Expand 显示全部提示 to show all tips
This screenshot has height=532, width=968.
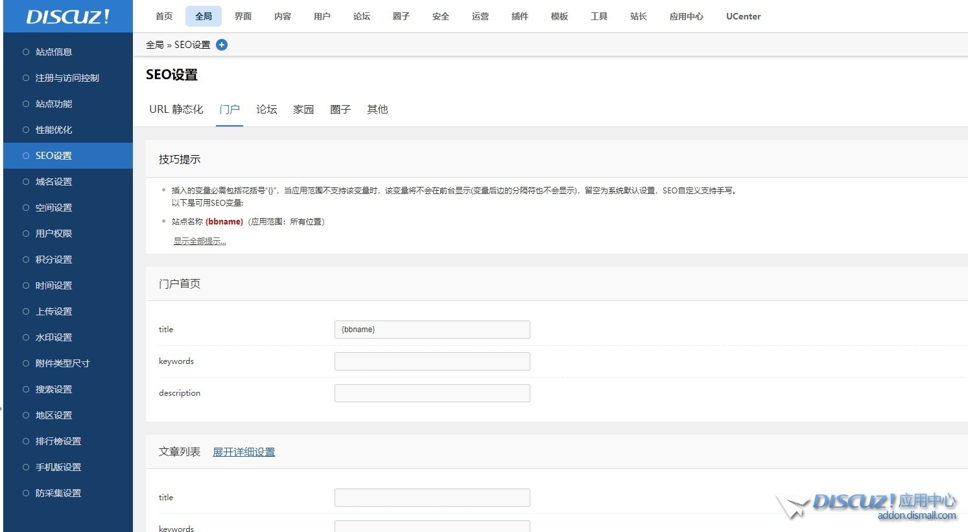pyautogui.click(x=200, y=241)
